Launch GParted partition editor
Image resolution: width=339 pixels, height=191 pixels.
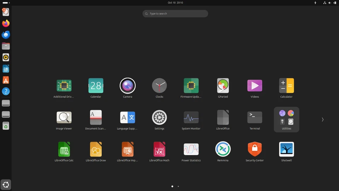point(223,86)
